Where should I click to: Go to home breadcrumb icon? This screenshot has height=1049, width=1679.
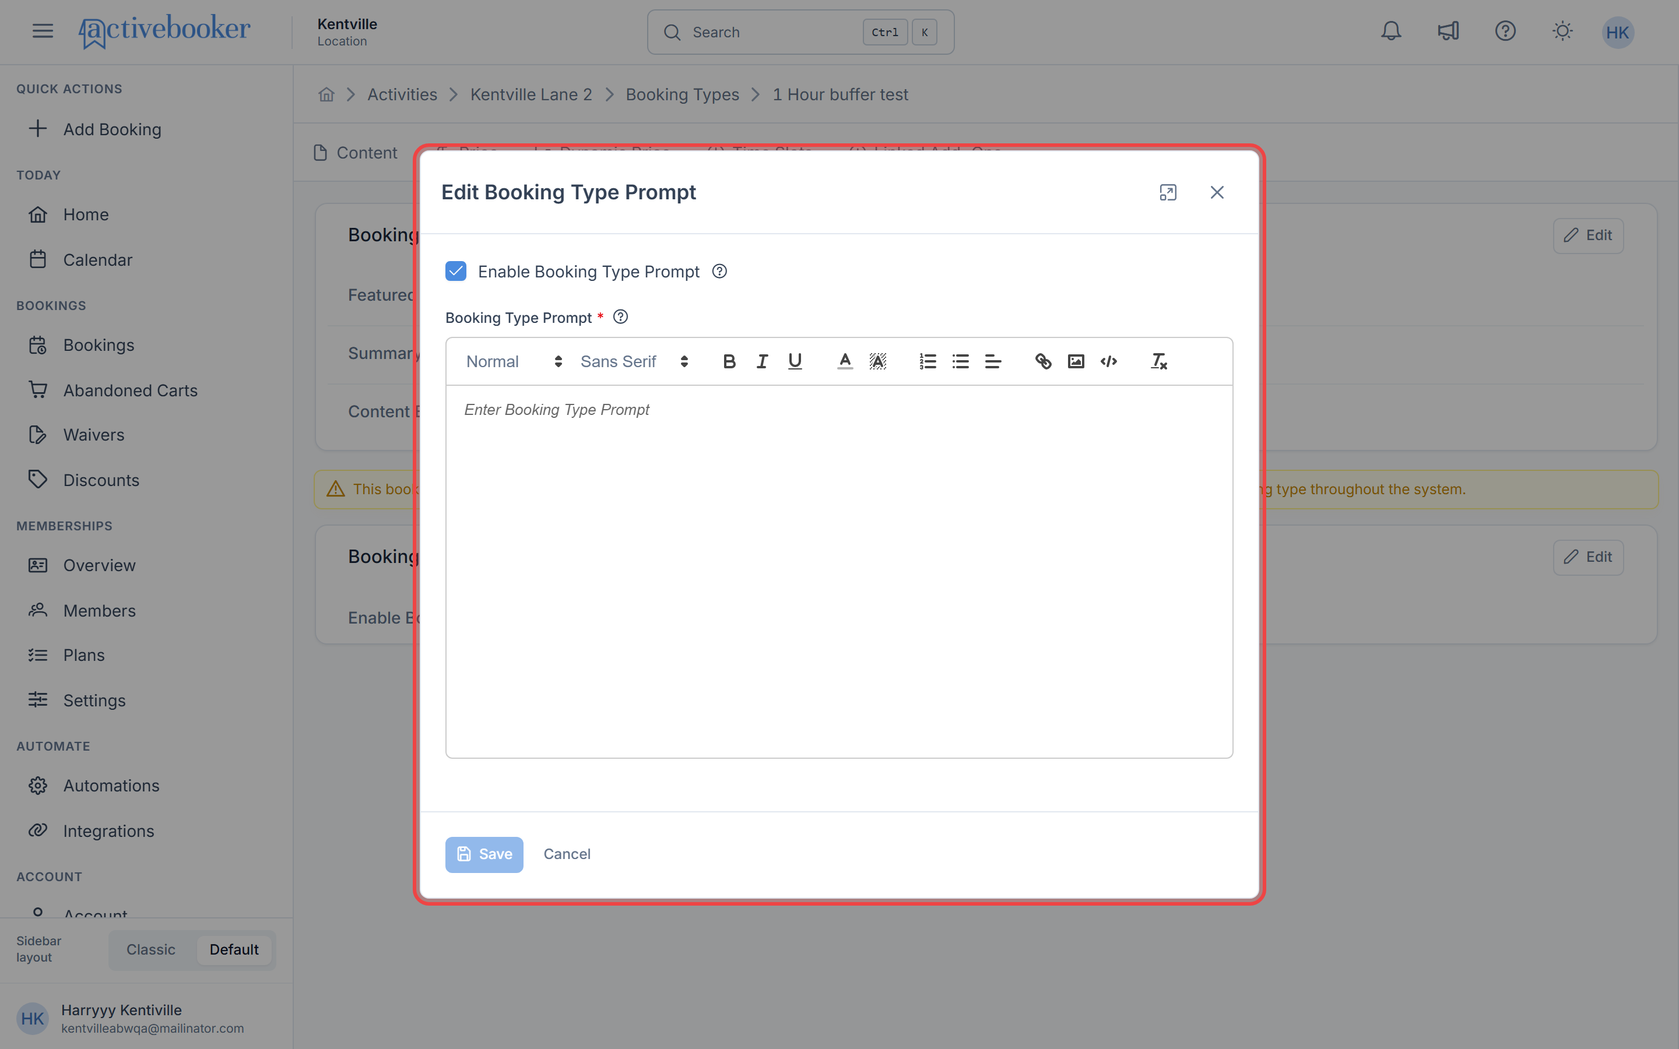point(326,94)
